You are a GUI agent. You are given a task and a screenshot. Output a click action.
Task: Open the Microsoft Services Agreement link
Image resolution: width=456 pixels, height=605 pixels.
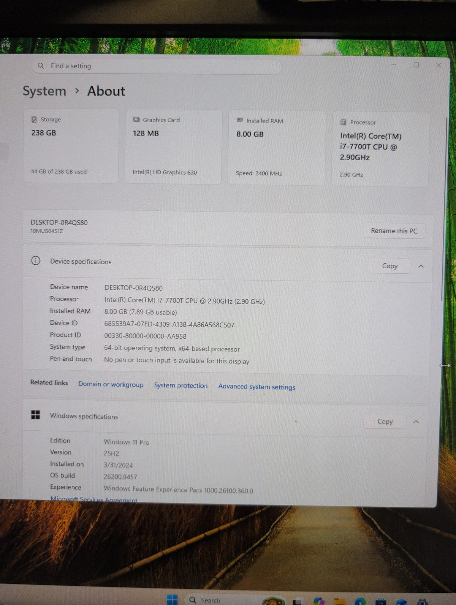pyautogui.click(x=94, y=500)
